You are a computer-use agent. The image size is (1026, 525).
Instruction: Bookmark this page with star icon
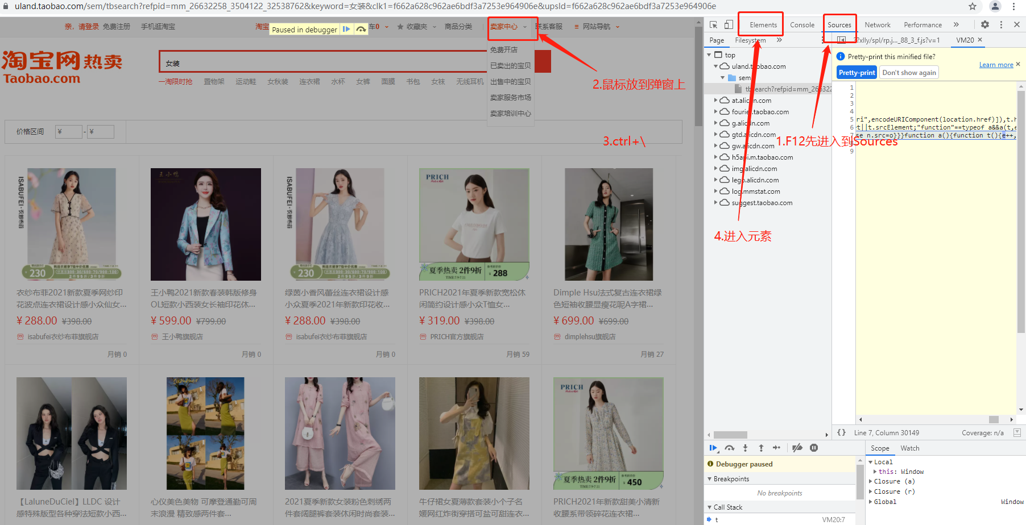click(973, 6)
